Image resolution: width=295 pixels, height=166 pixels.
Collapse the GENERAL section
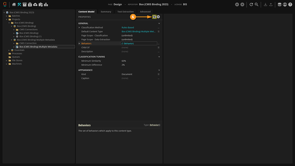point(159,24)
